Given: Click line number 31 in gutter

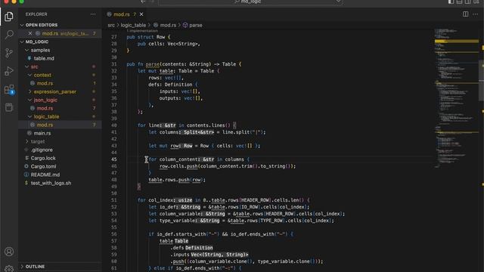Looking at the screenshot, I should tap(114, 64).
